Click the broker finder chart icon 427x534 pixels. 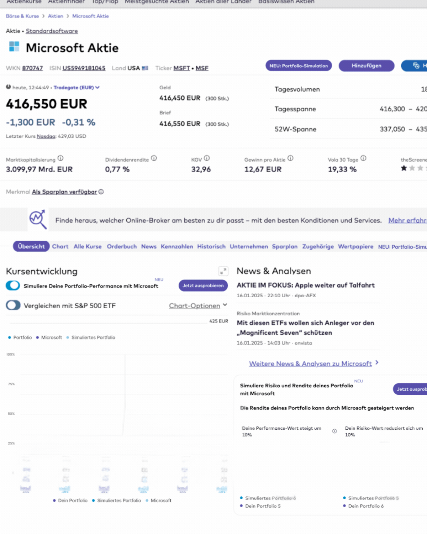[x=38, y=219]
